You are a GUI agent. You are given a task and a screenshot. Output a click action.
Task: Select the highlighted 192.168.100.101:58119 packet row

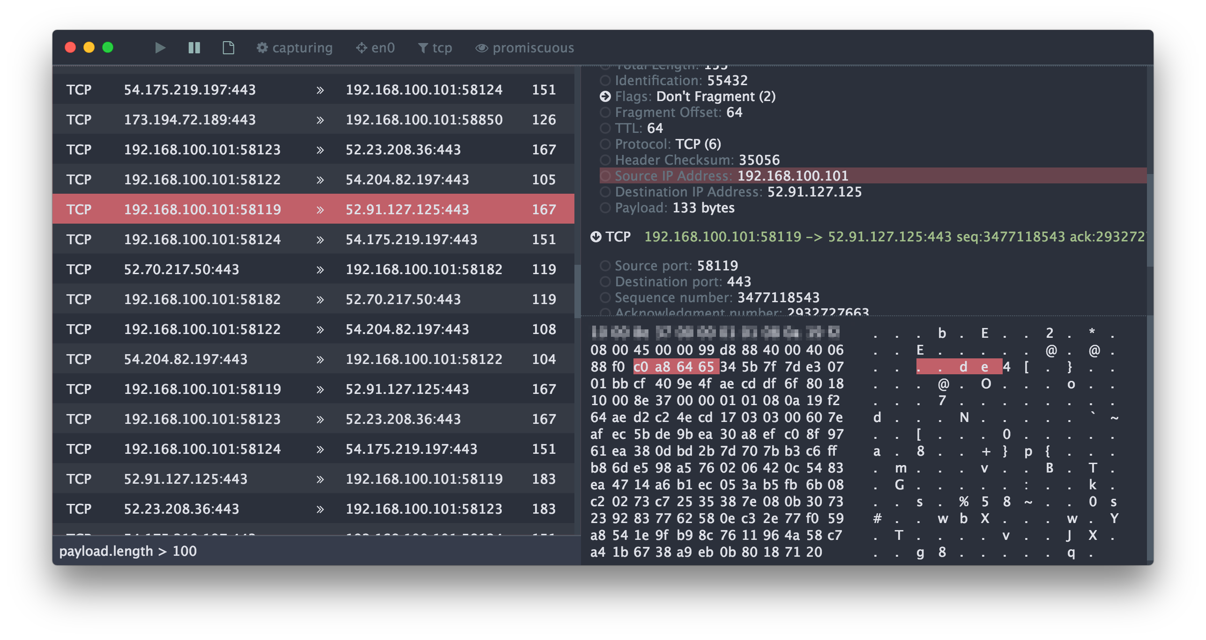(313, 210)
